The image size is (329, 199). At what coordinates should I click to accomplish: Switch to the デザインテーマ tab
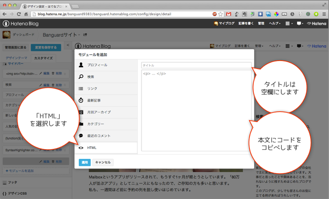coord(16,58)
